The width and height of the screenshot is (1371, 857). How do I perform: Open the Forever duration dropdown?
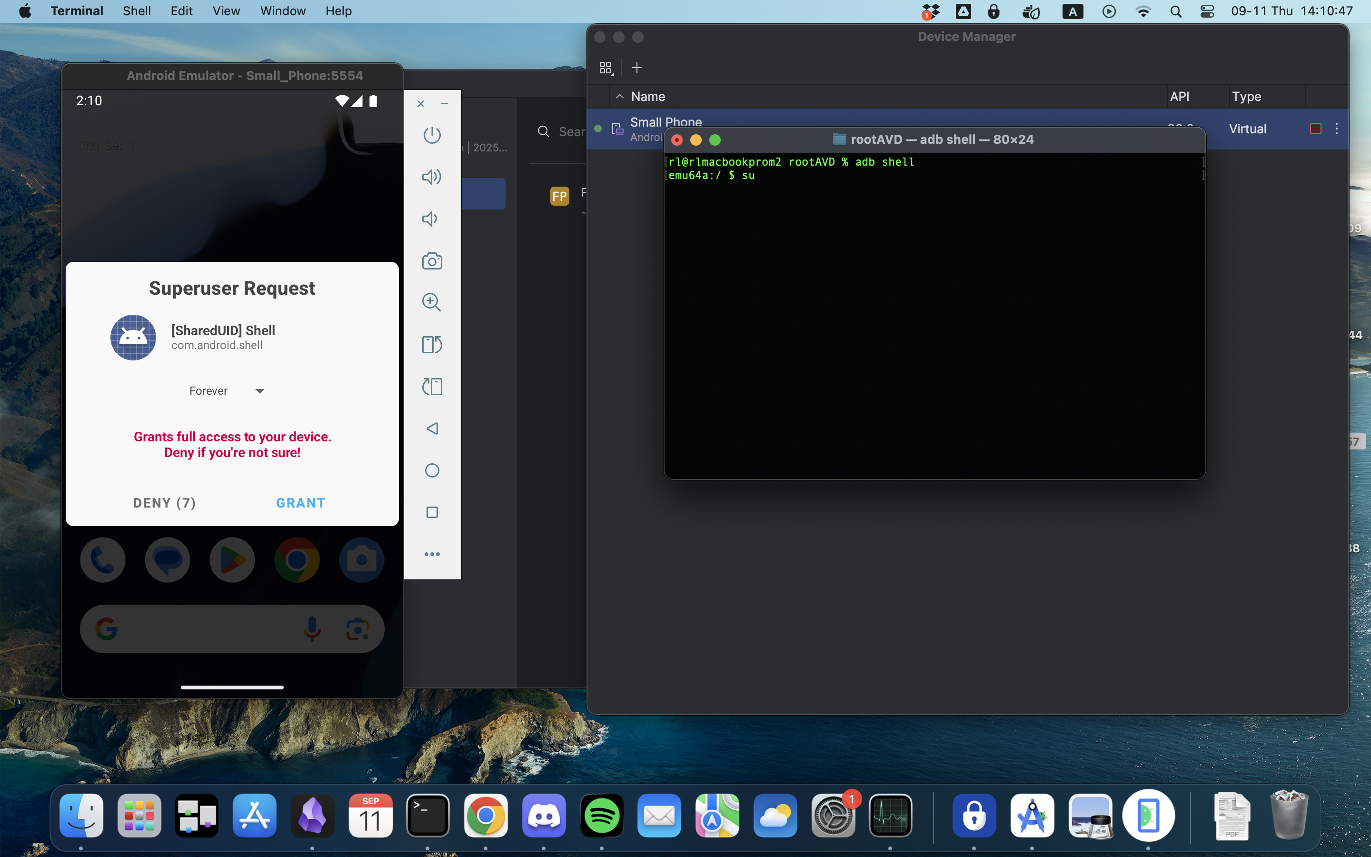tap(227, 391)
